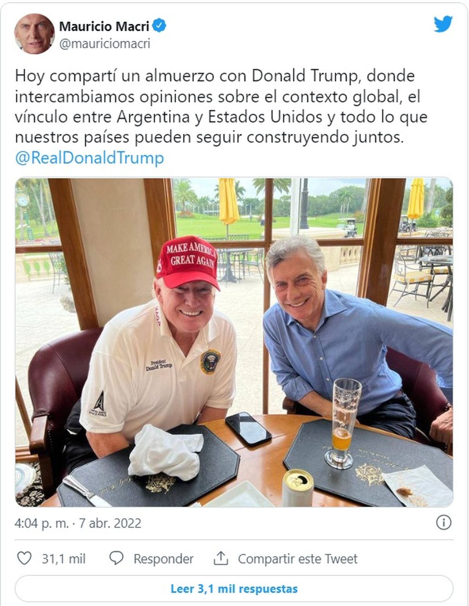Viewport: 469px width, 606px height.
Task: Open the embedded lunch photo
Action: (234, 342)
